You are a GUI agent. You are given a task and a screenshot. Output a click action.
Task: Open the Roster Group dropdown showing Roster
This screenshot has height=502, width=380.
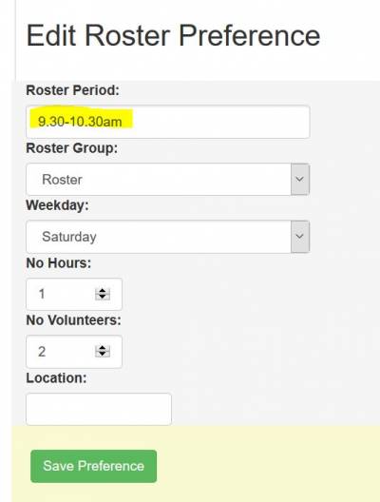coord(167,180)
